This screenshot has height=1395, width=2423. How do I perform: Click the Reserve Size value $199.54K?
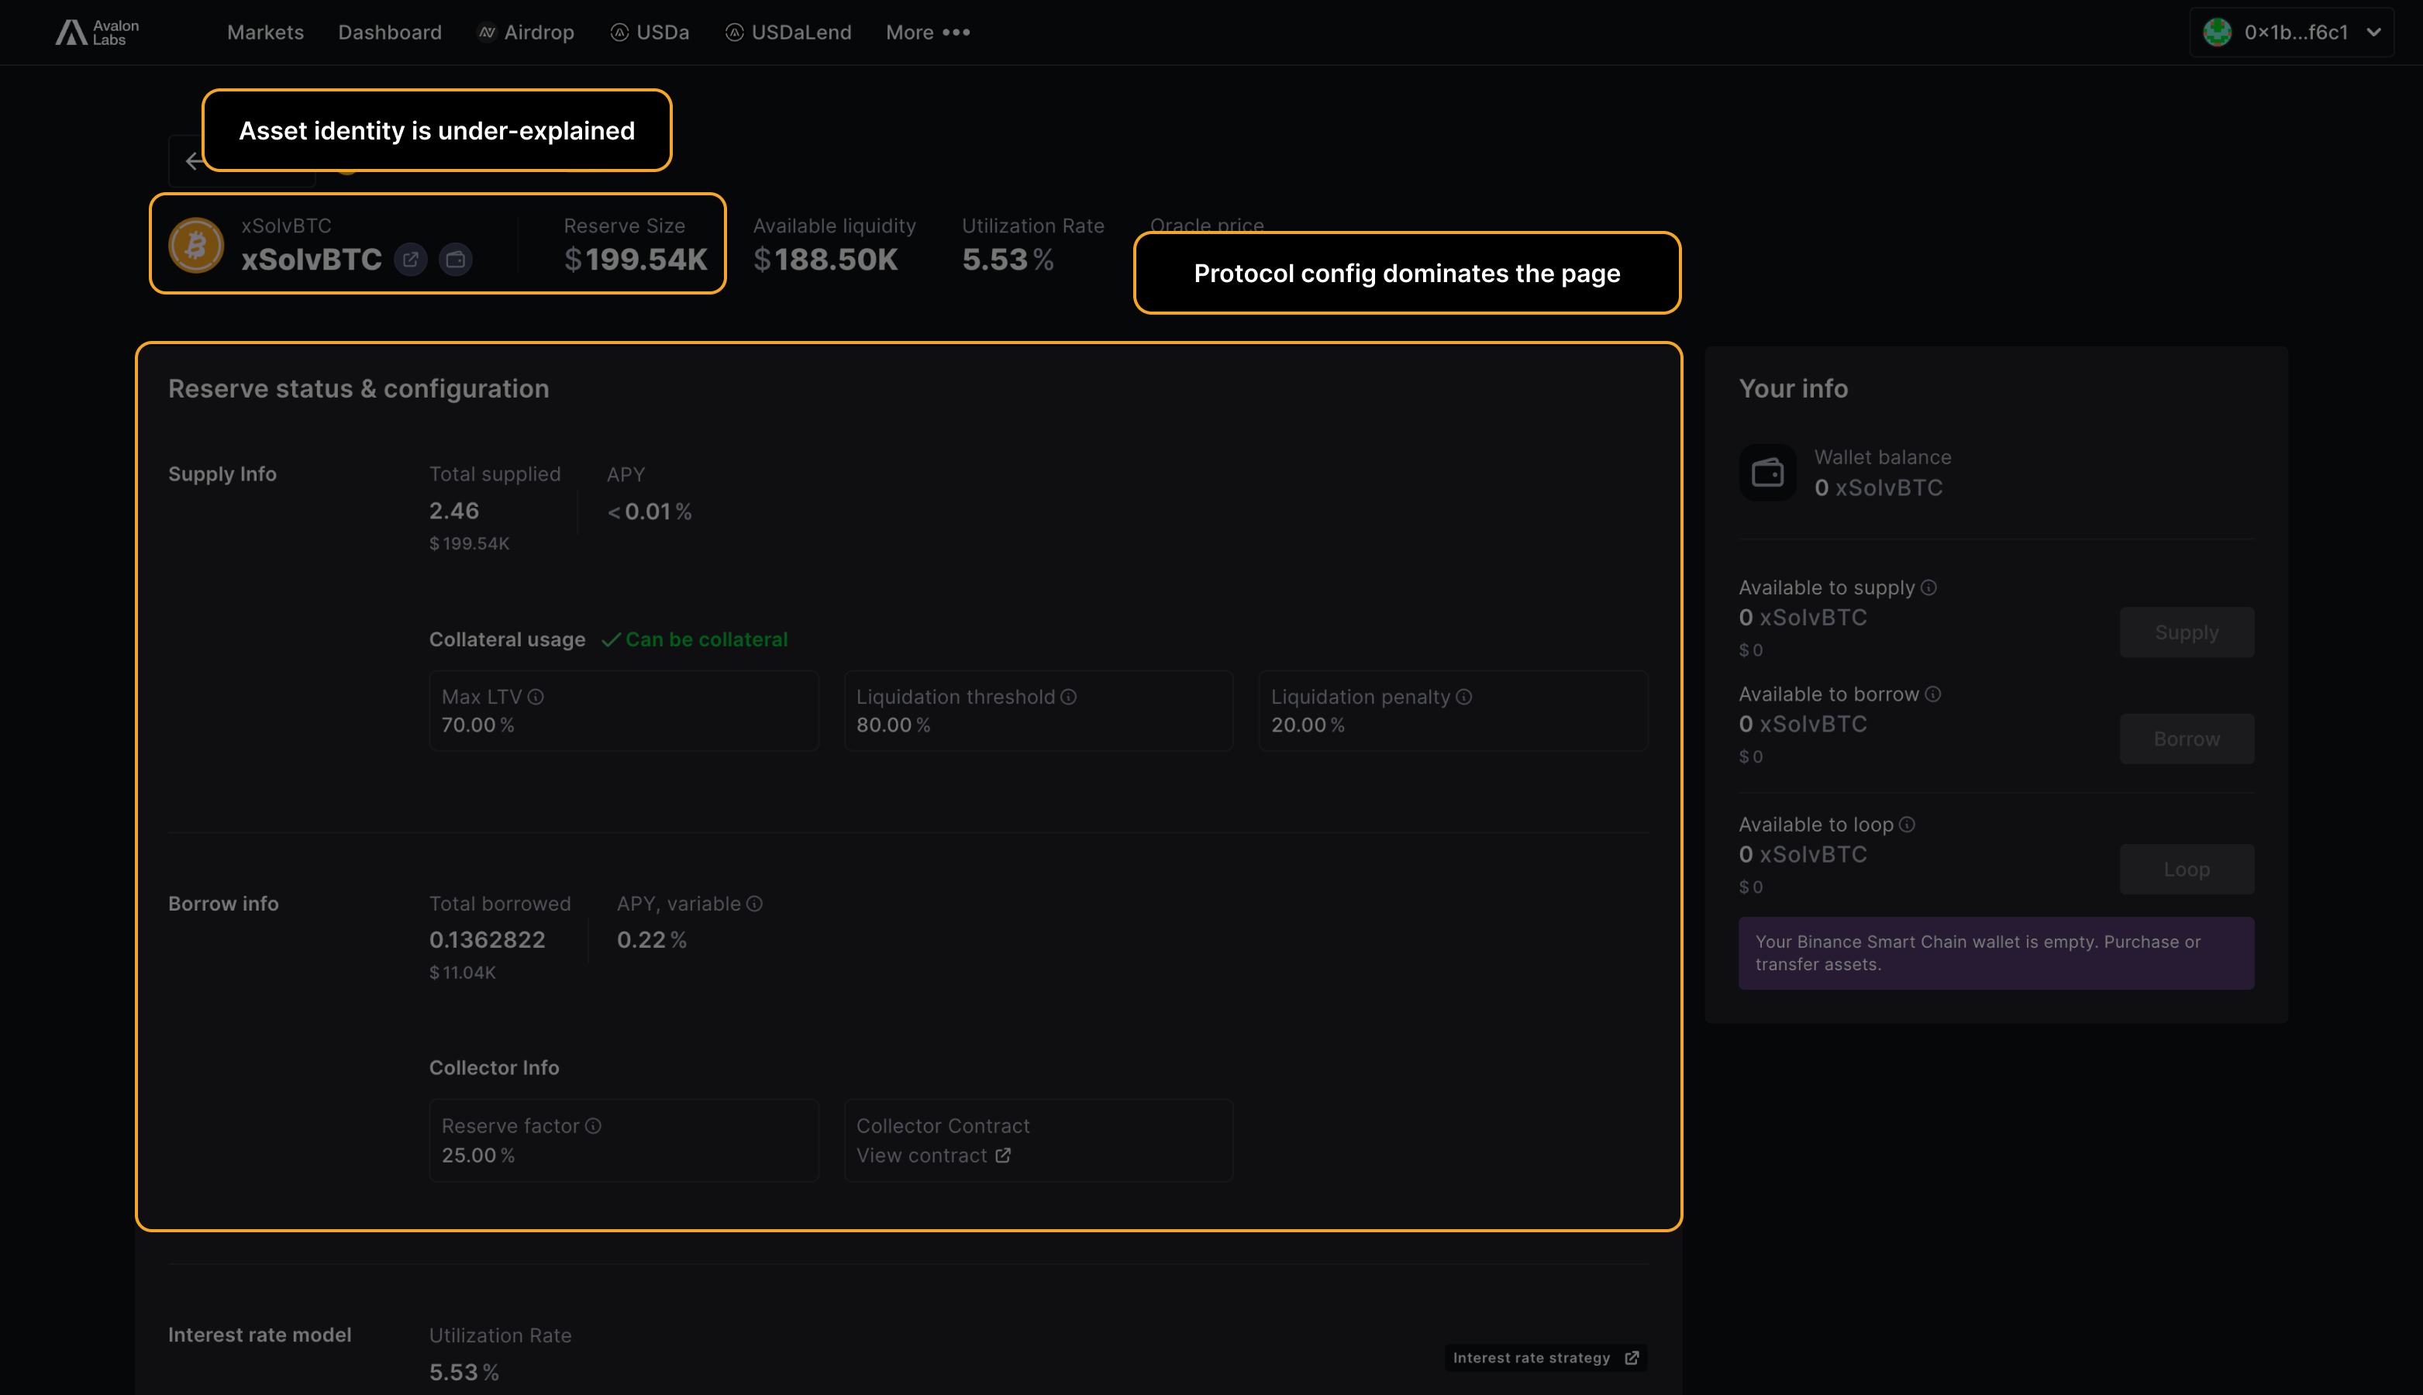[x=636, y=260]
